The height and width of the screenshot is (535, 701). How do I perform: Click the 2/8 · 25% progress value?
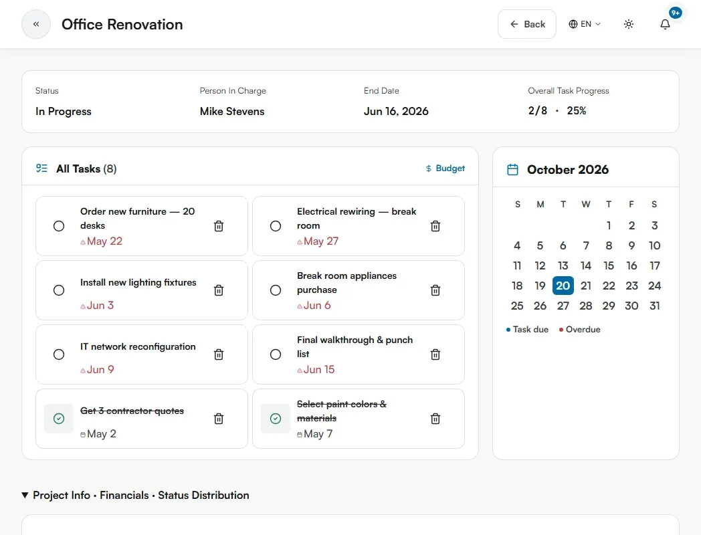(x=557, y=111)
